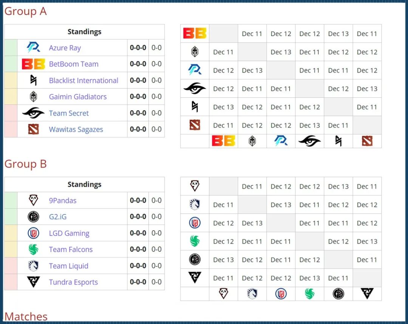Screen dimensions: 408x324
Task: Open the Gaimin Gladiators team page link
Action: click(x=78, y=97)
